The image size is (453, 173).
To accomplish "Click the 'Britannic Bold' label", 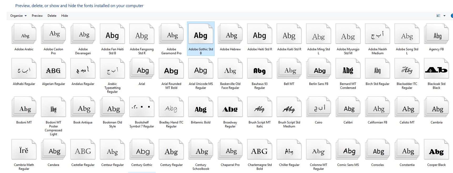I will click(201, 122).
